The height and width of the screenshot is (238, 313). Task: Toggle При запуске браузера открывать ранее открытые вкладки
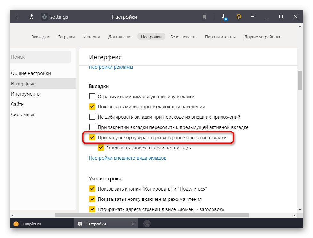(x=92, y=137)
